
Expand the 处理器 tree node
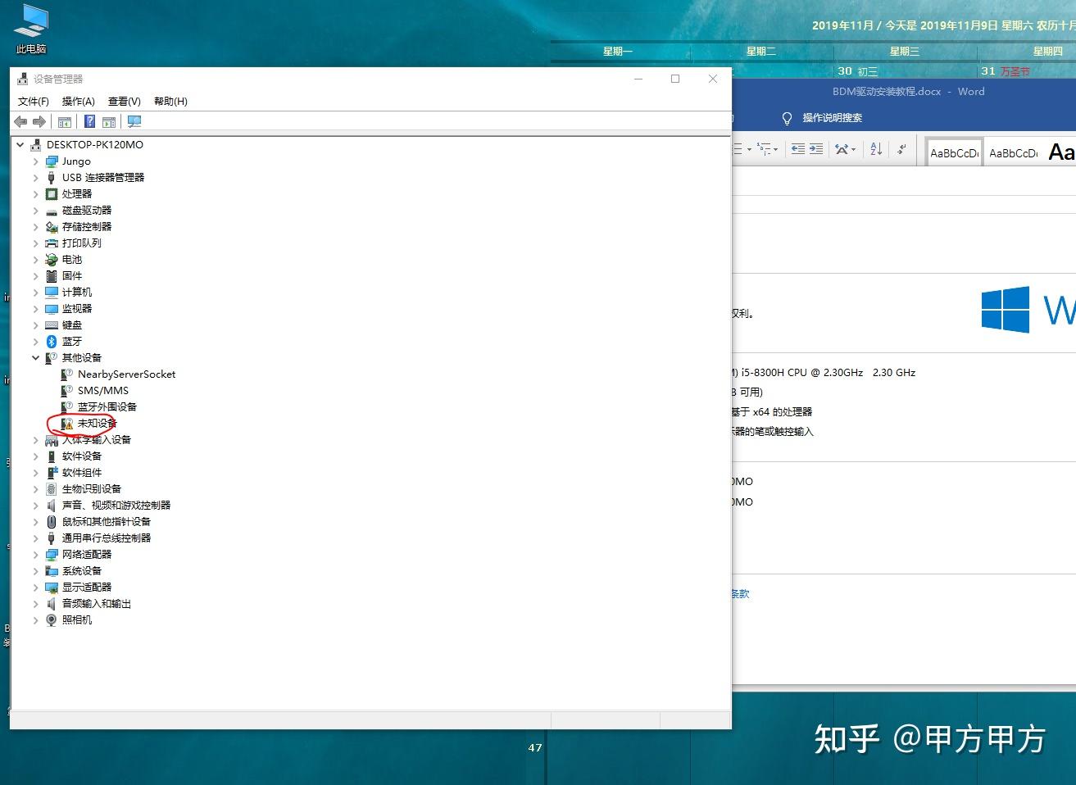[x=36, y=193]
